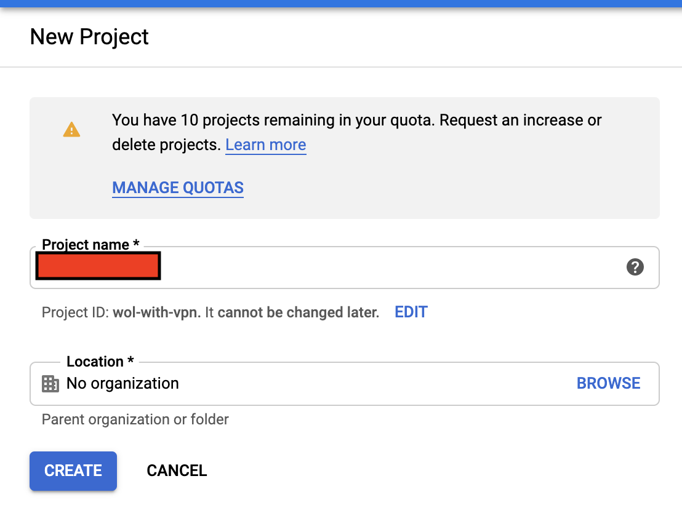This screenshot has width=682, height=524.
Task: Click the orange quota warning triangle icon
Action: click(x=72, y=130)
